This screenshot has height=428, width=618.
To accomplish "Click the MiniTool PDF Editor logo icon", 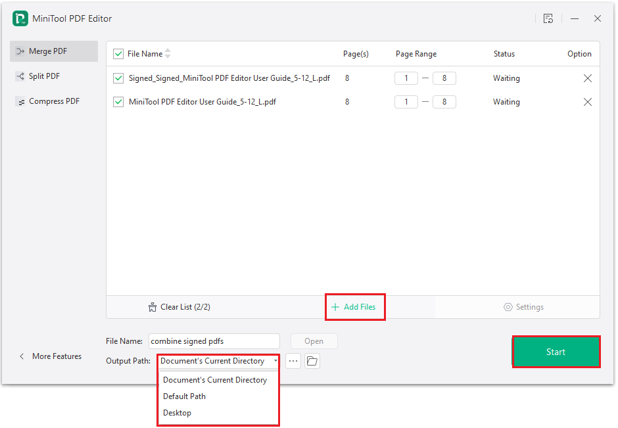I will 20,18.
